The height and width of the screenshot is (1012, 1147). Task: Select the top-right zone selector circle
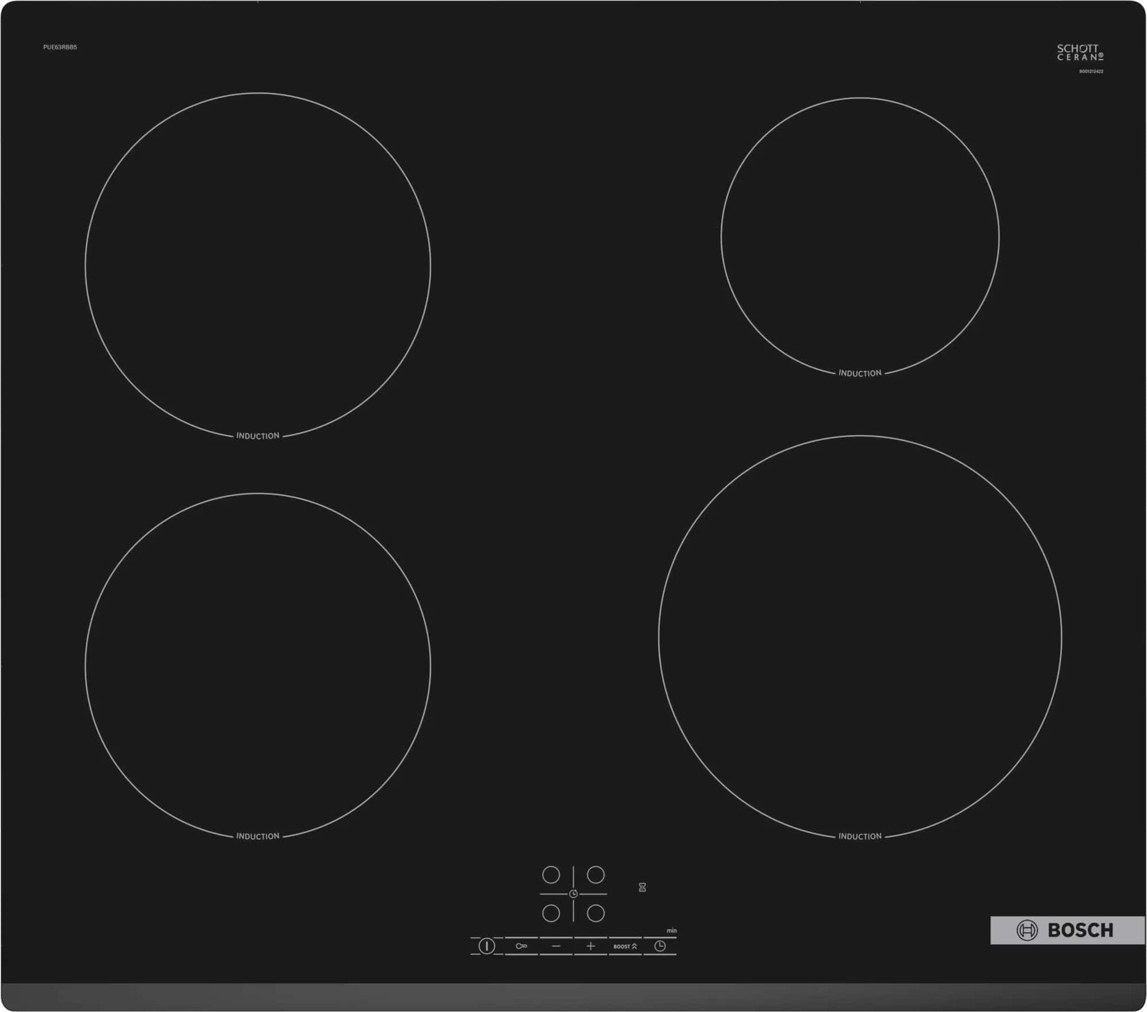point(595,874)
